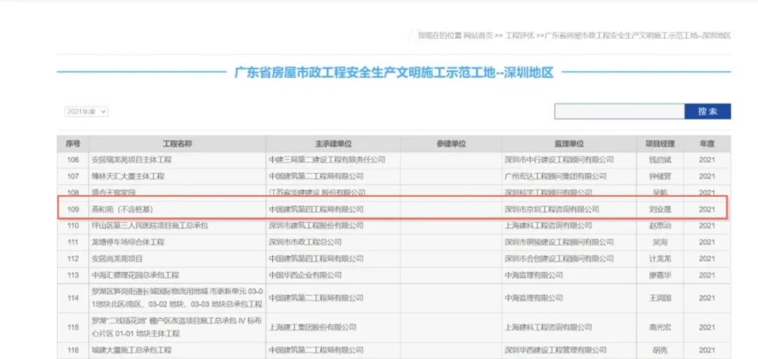Click project name 臻林天汇大厦主体工程

click(x=128, y=177)
